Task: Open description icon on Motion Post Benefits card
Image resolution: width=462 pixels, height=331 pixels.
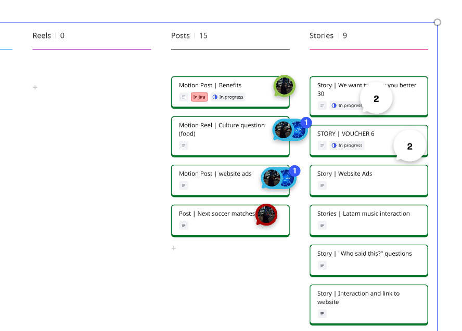Action: pyautogui.click(x=184, y=97)
